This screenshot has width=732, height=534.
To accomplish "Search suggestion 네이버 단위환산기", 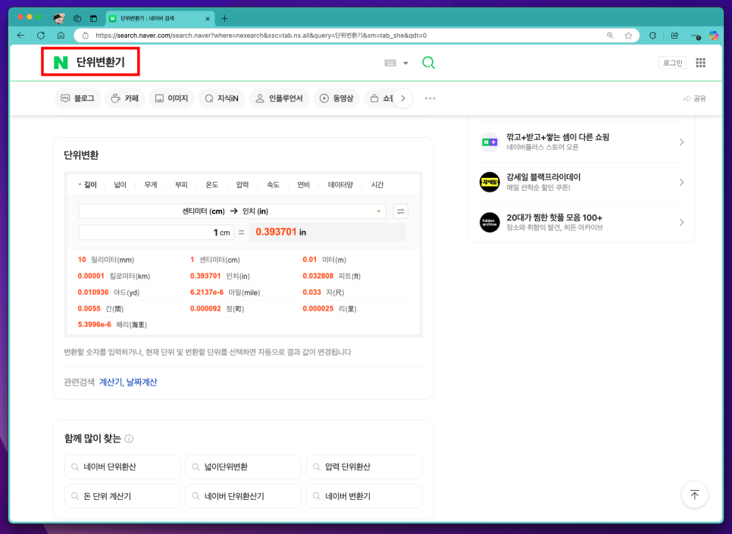I will pyautogui.click(x=243, y=496).
